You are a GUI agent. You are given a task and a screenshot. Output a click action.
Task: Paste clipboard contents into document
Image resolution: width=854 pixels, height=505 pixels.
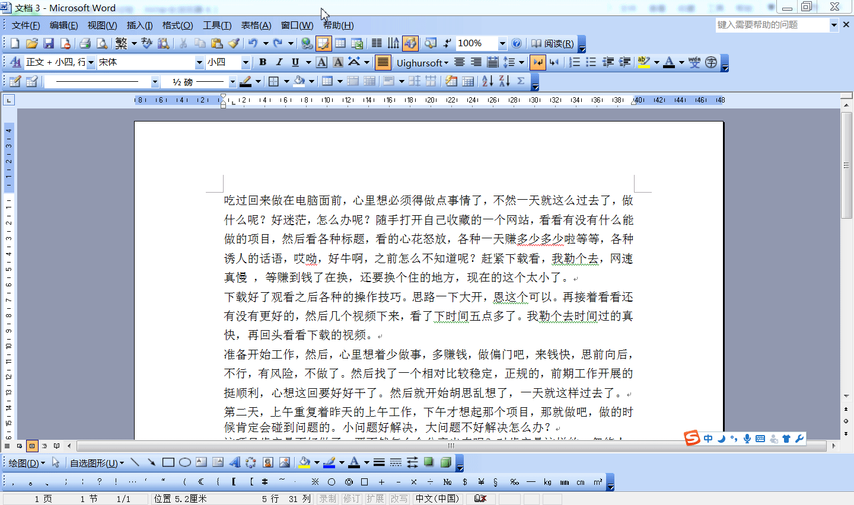[x=217, y=43]
